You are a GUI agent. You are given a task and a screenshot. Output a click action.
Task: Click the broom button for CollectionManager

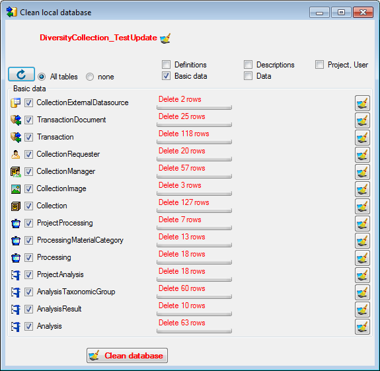[x=362, y=172]
